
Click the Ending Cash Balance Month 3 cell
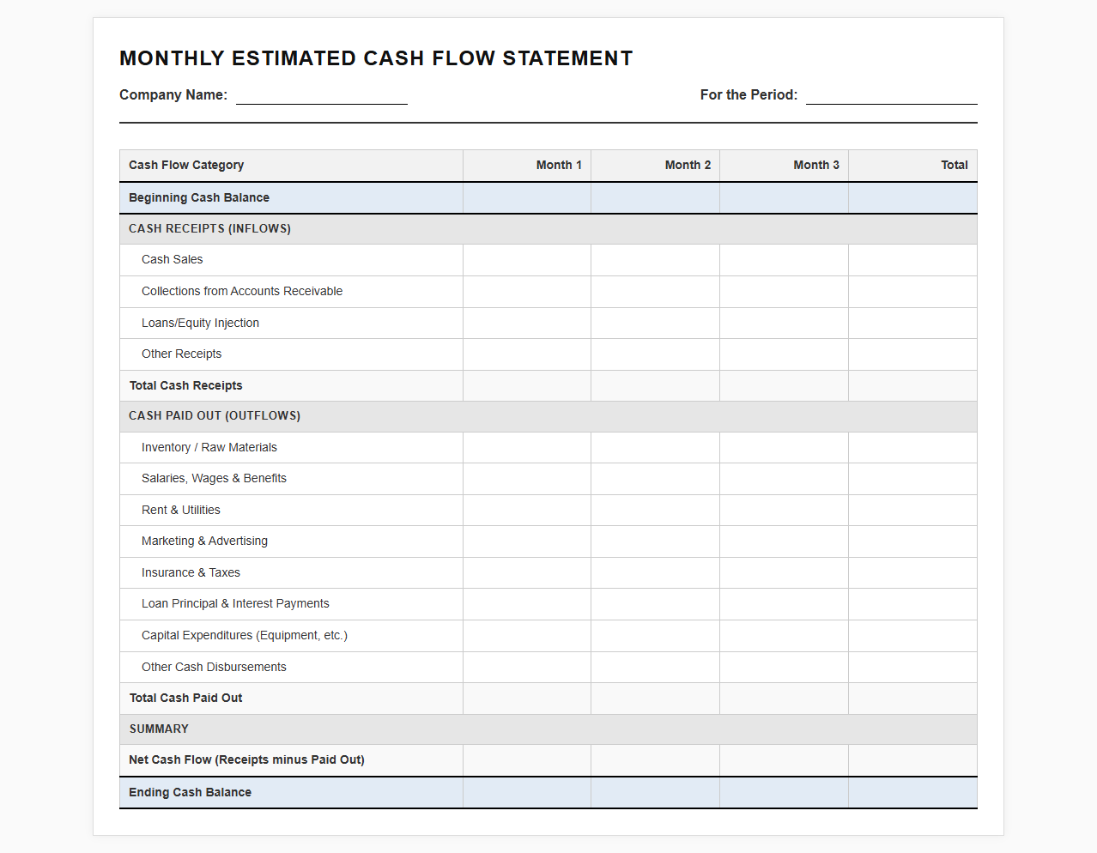[785, 793]
